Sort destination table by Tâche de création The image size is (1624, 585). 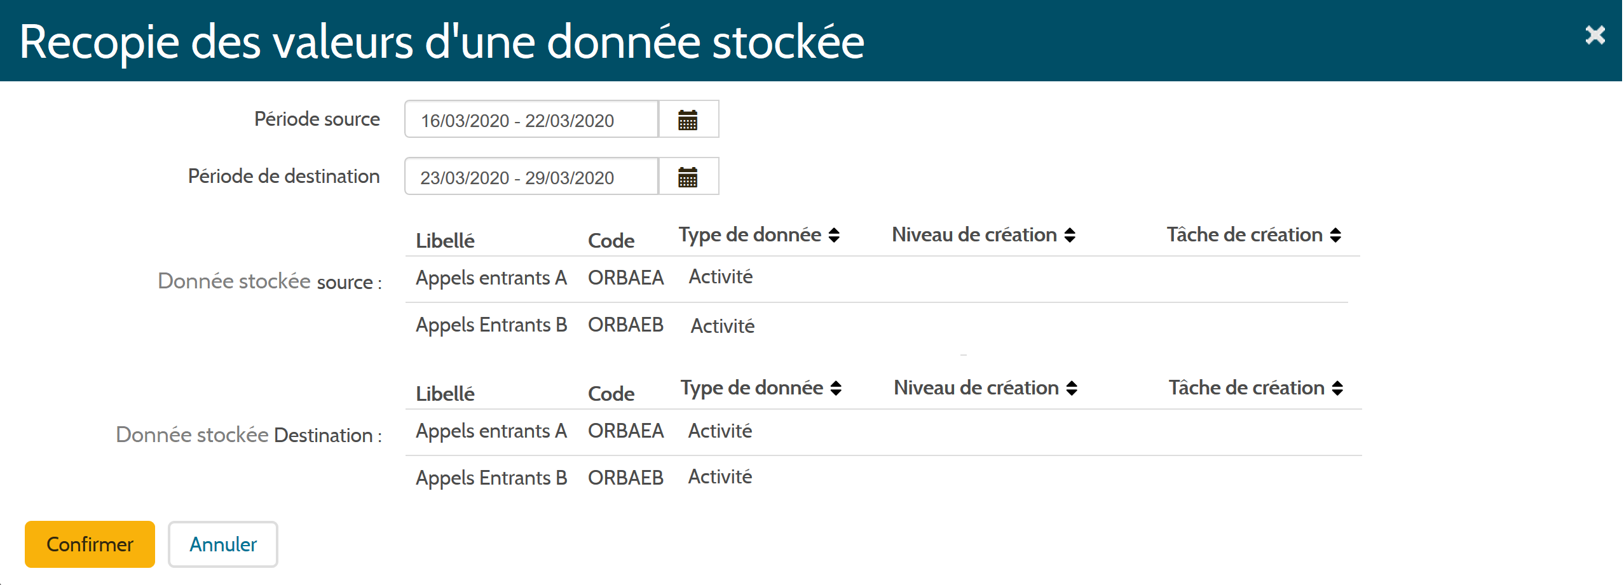(1337, 388)
